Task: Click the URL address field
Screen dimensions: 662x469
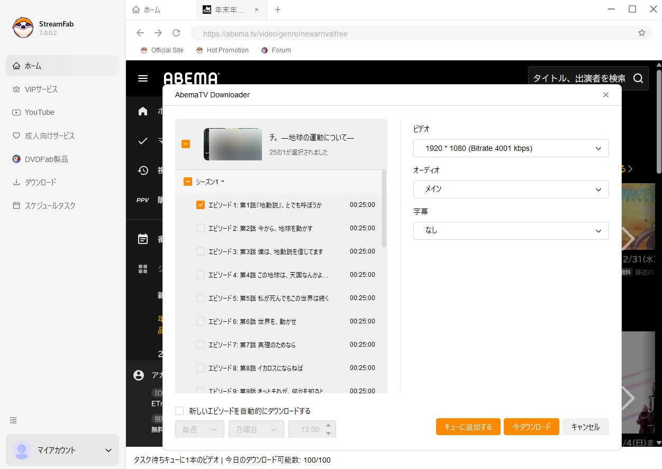Action: coord(413,33)
